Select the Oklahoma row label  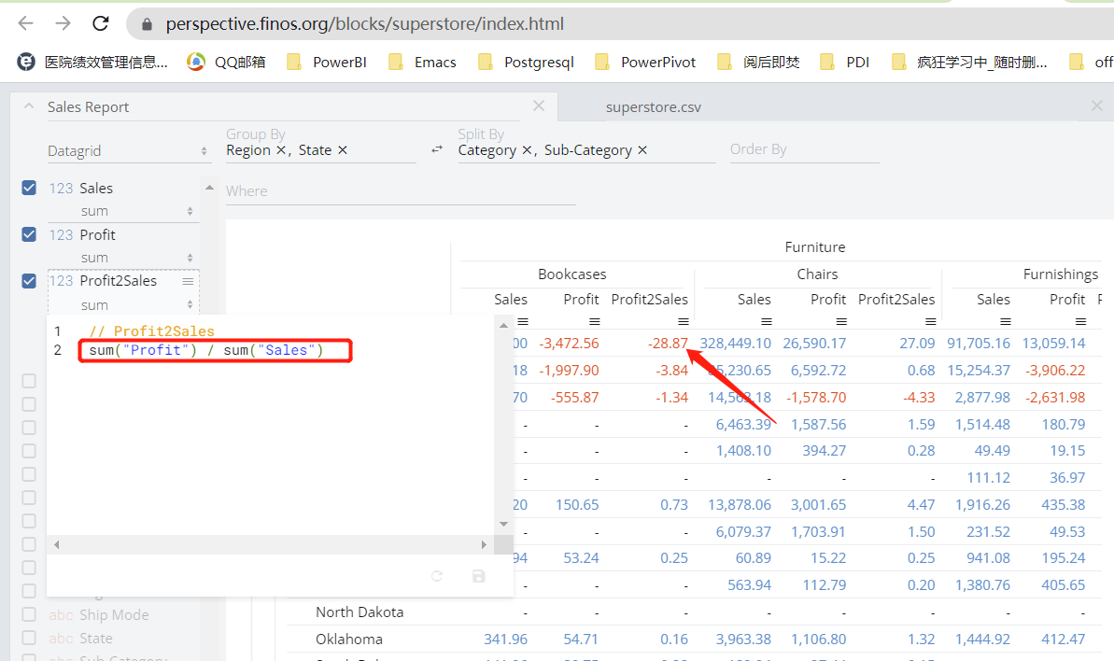click(x=349, y=639)
